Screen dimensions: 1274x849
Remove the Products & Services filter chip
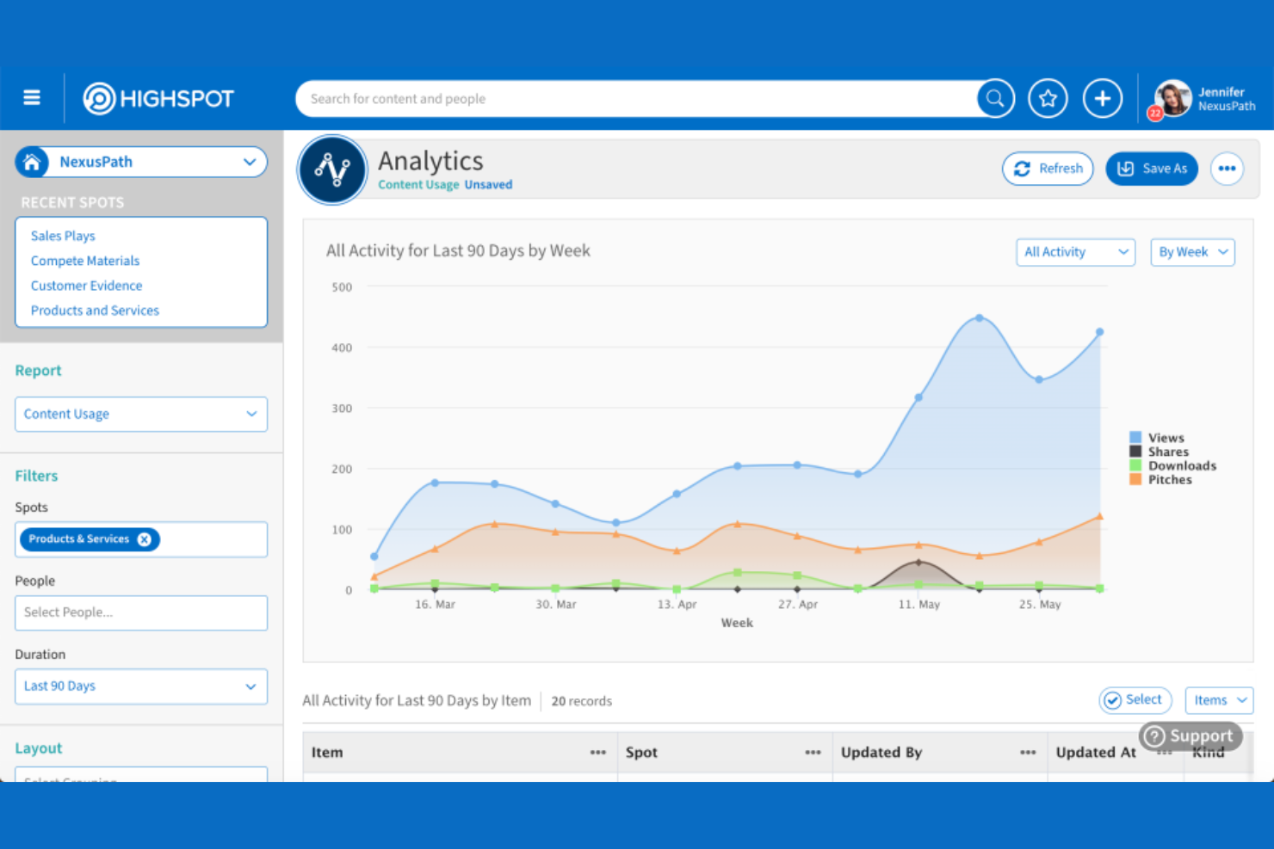point(144,539)
